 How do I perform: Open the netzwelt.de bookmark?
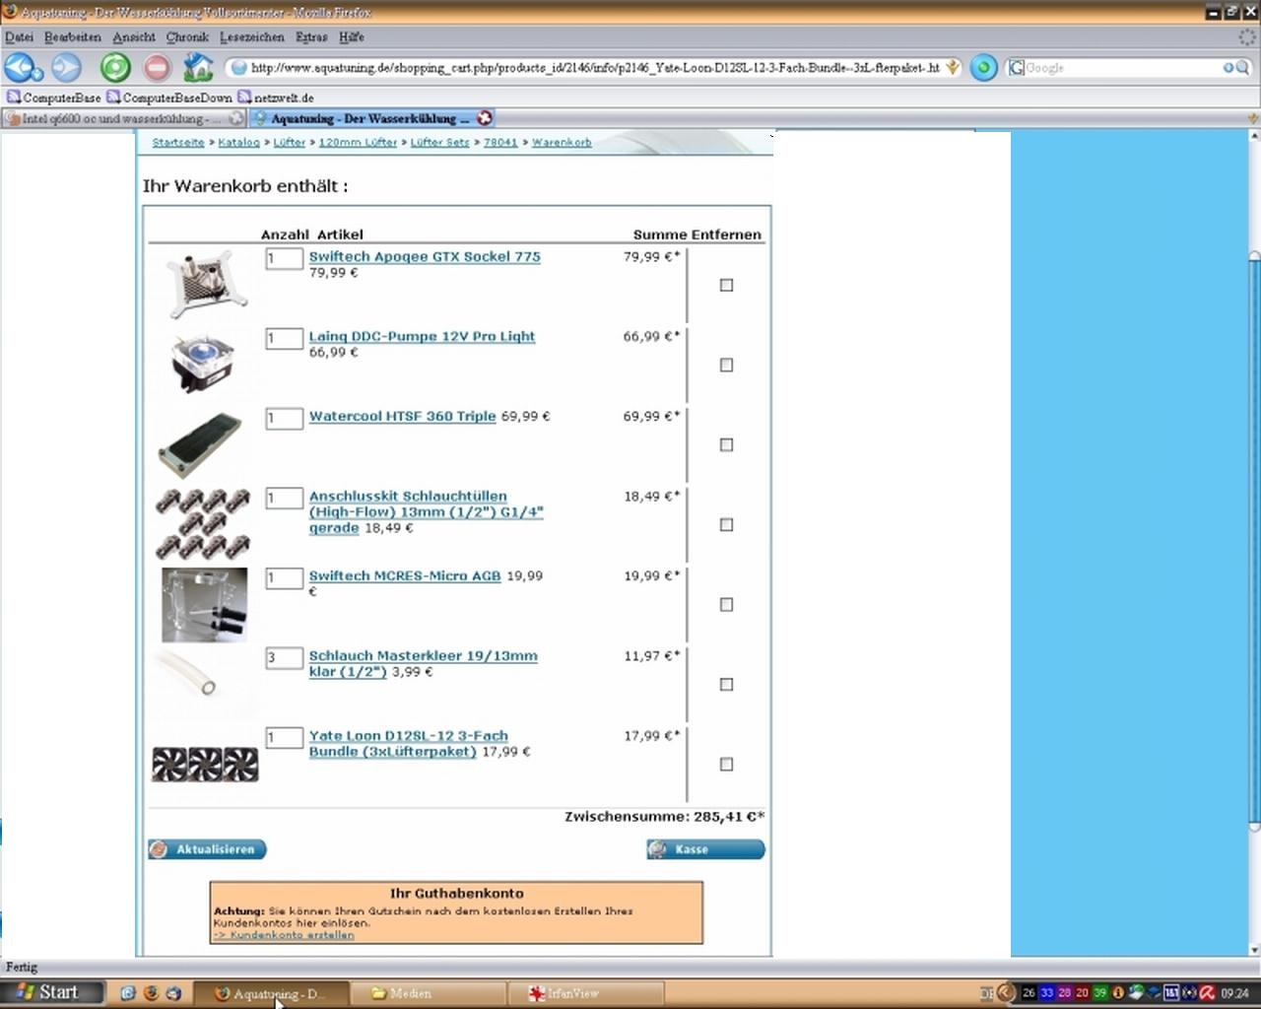click(x=276, y=98)
